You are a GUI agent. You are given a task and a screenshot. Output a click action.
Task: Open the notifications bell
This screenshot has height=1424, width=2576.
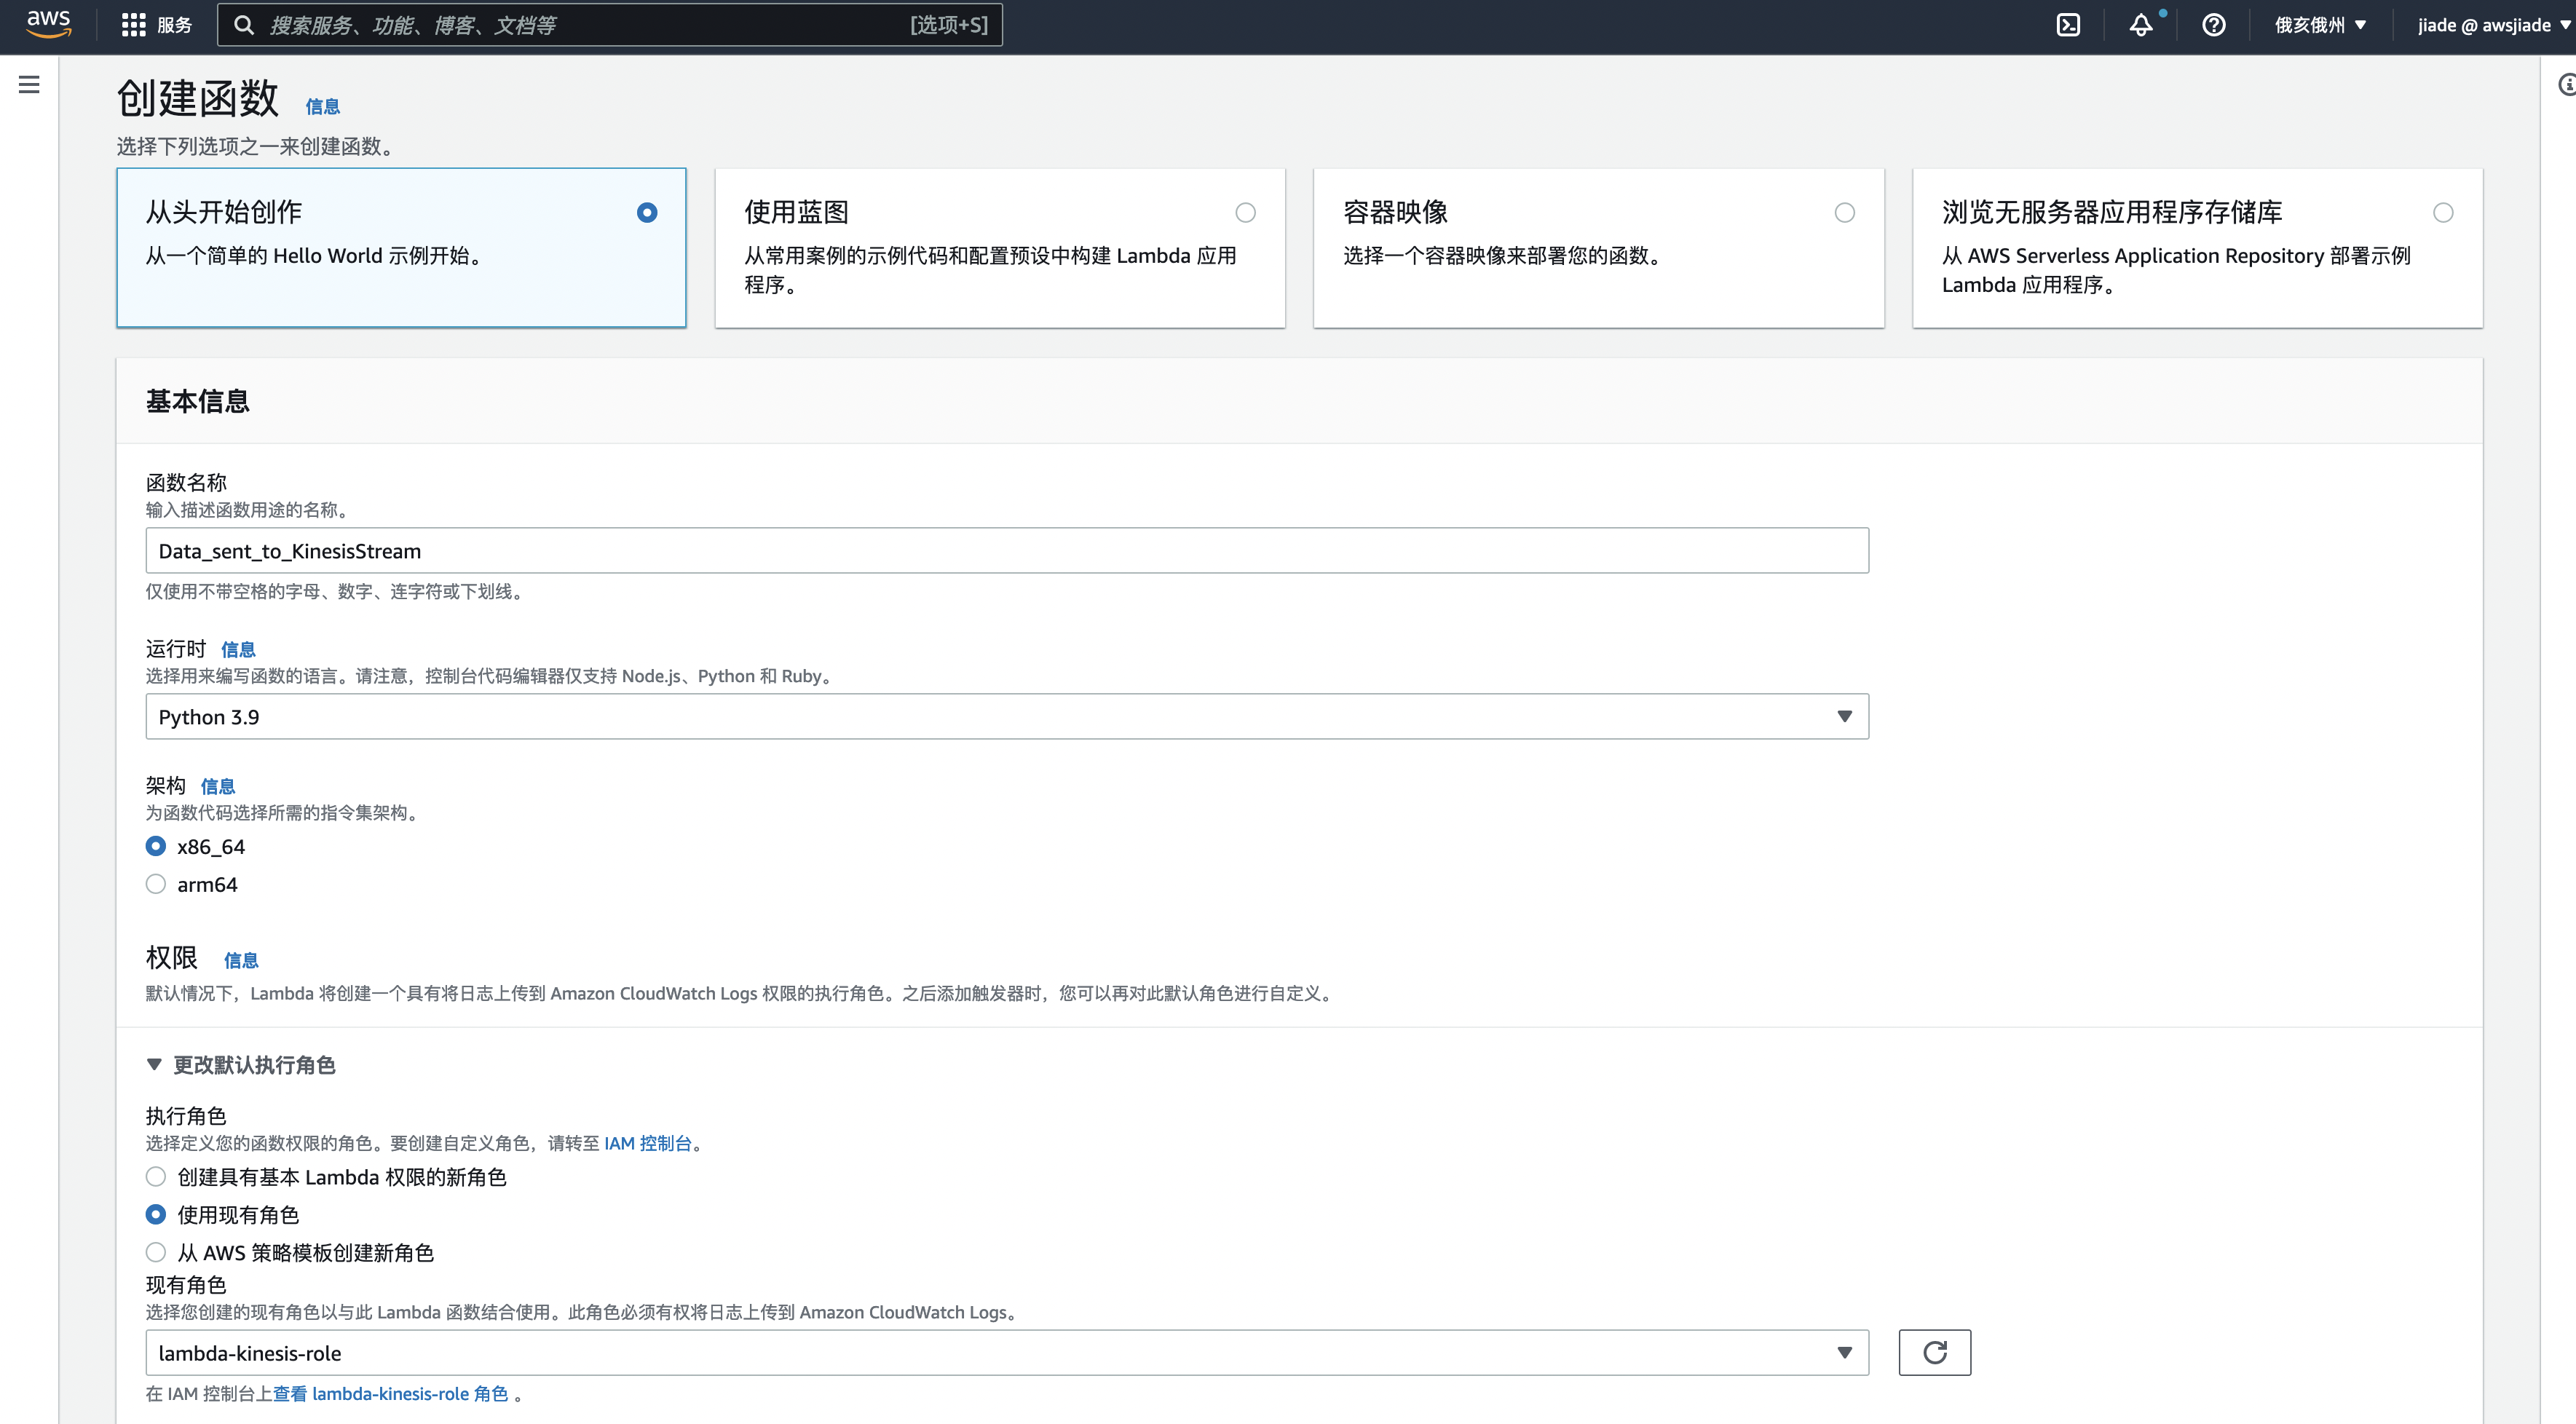point(2140,25)
